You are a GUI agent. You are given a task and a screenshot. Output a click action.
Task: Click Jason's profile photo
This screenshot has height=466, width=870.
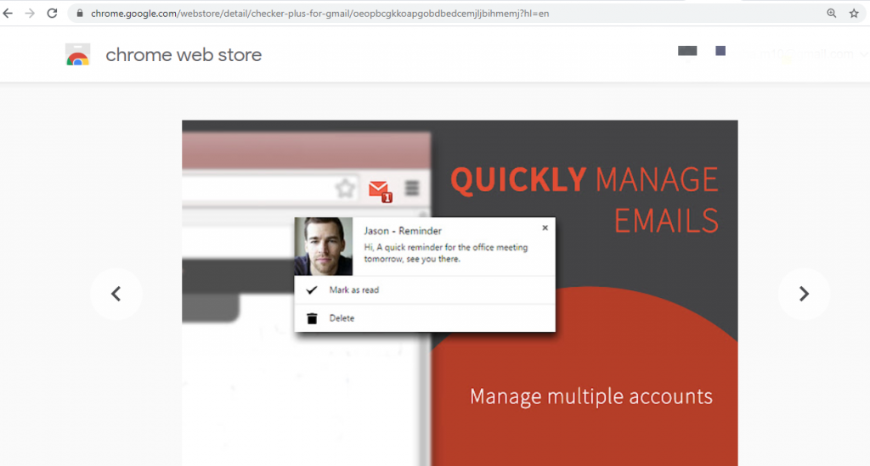[x=324, y=246]
